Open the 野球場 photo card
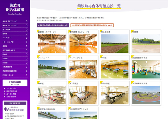The height and width of the screenshot is (119, 168). coord(146,42)
